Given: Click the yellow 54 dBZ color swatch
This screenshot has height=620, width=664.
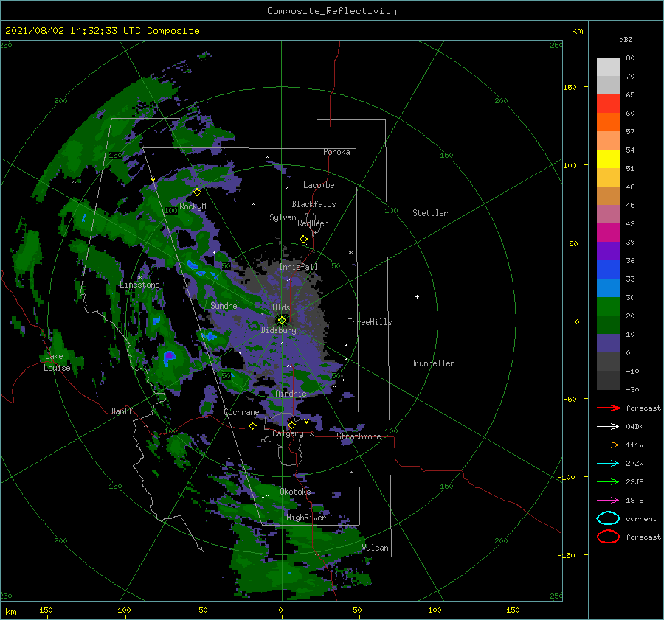Looking at the screenshot, I should (x=608, y=159).
